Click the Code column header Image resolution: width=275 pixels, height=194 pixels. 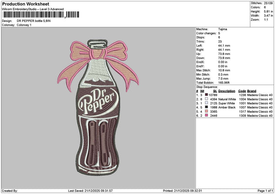pyautogui.click(x=242, y=91)
